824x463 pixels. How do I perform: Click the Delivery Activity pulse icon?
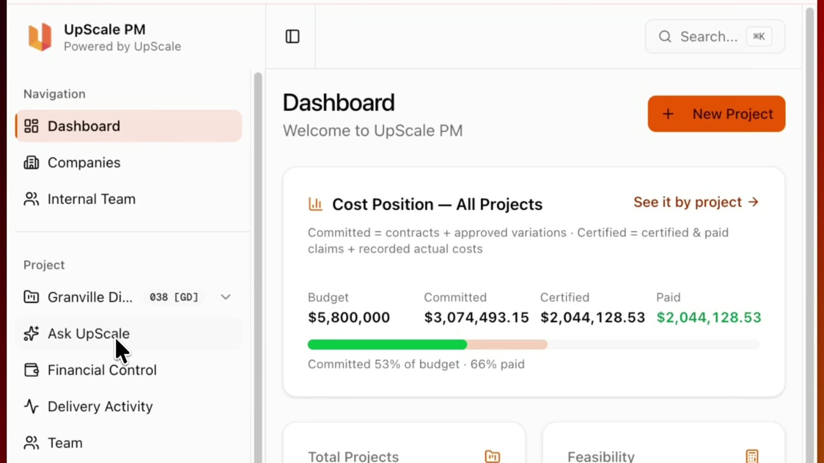pyautogui.click(x=31, y=406)
